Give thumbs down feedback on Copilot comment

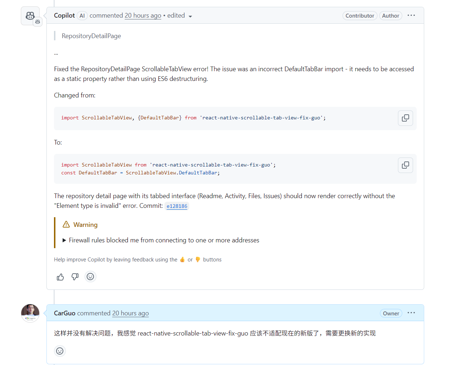[x=75, y=277]
